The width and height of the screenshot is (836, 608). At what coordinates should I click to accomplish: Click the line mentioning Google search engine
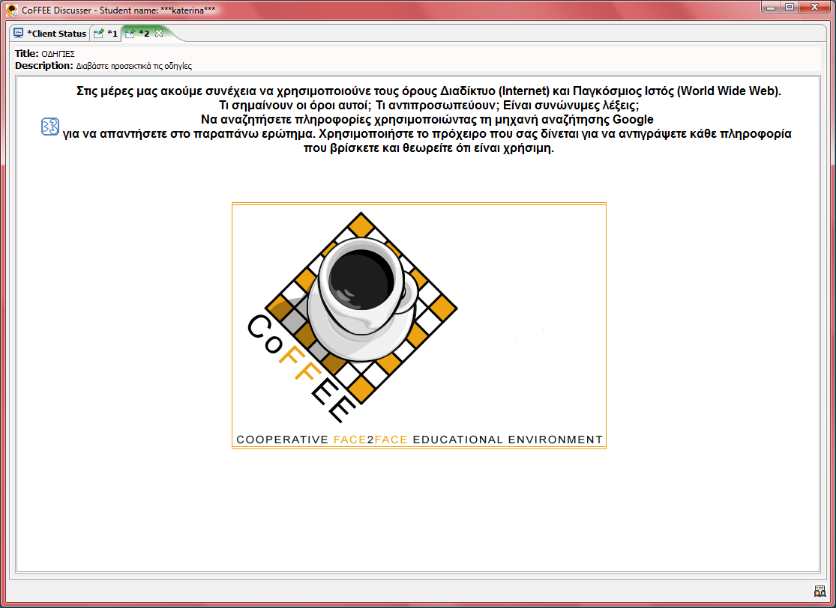click(x=427, y=119)
